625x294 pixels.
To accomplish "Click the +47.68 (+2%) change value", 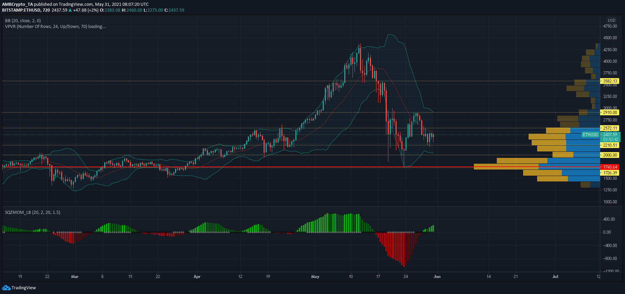I will (85, 10).
